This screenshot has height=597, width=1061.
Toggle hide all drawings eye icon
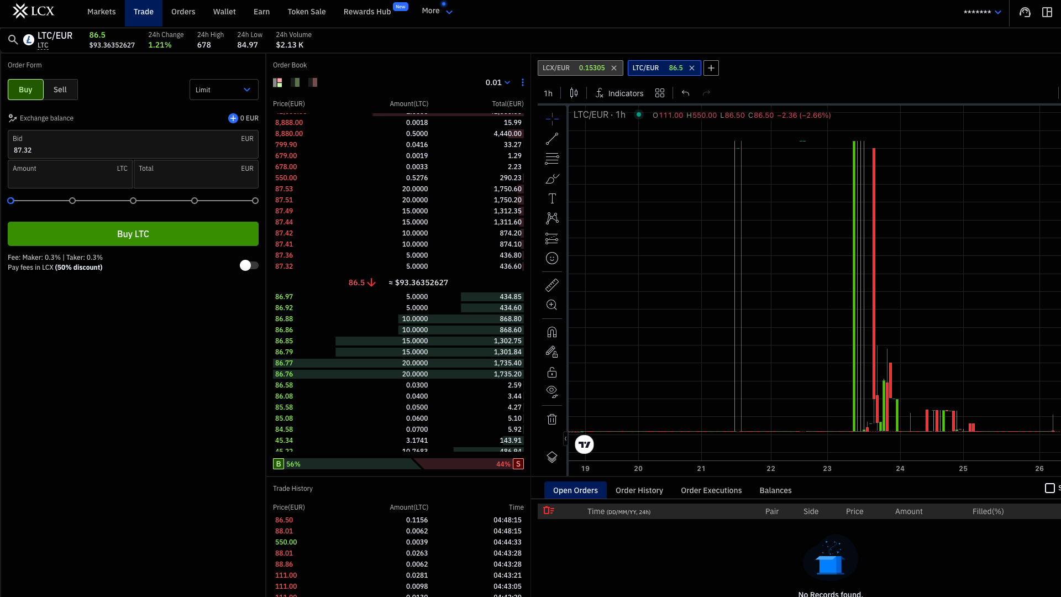[x=552, y=392]
